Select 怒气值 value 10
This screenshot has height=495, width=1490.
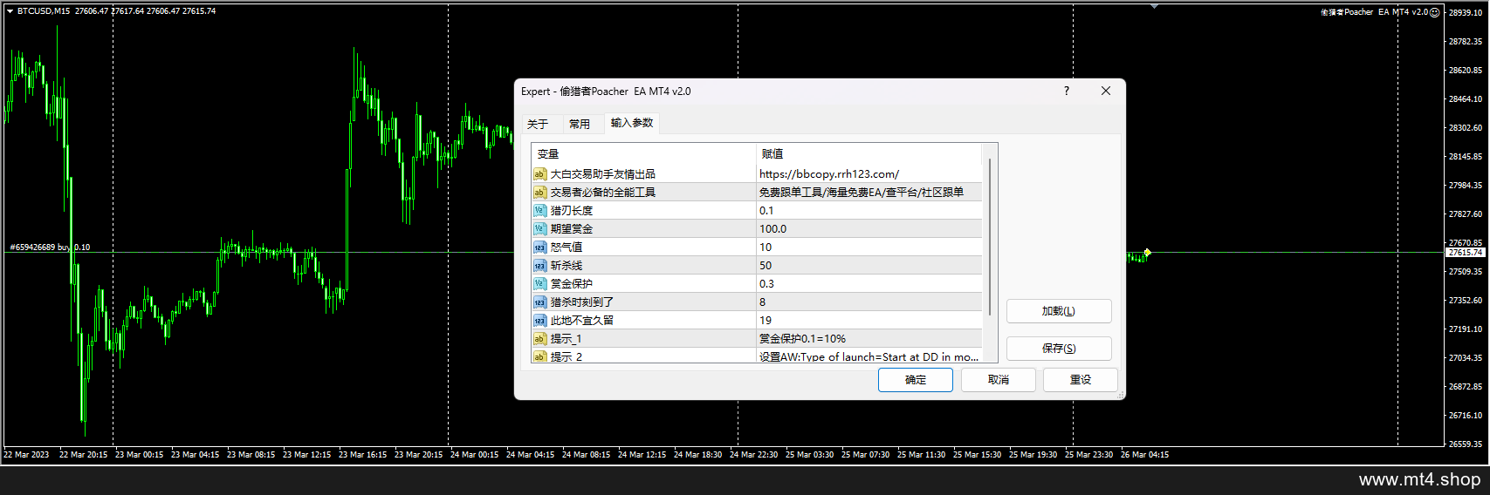click(766, 247)
